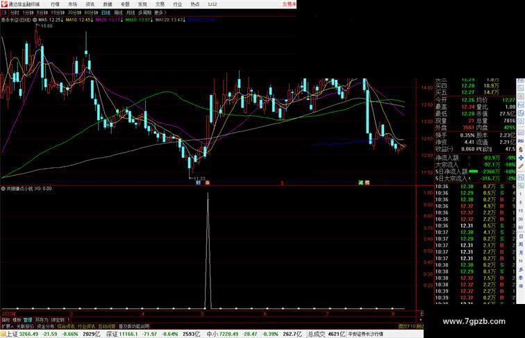This screenshot has height=338, width=525.
Task: Click the round icon beside sub-indicator name
Action: point(3,189)
